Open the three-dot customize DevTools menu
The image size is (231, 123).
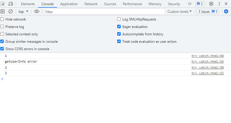[x=219, y=4]
